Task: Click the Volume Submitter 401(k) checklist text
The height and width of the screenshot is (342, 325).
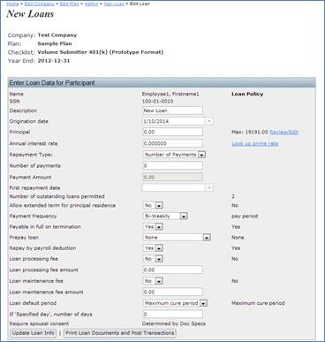Action: click(101, 52)
